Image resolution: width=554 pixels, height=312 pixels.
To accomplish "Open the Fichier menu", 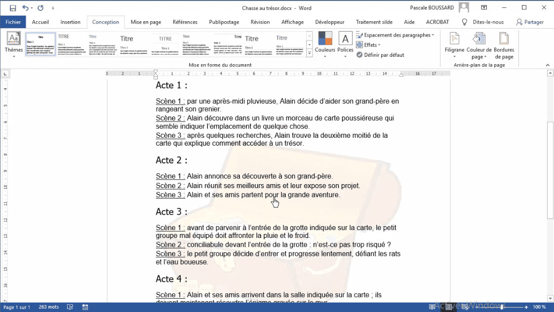I will (x=13, y=22).
